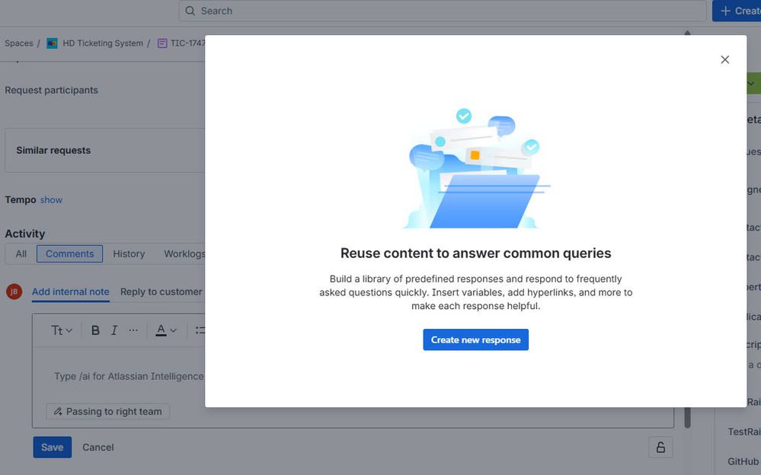
Task: Open the green status dropdown
Action: [x=751, y=82]
